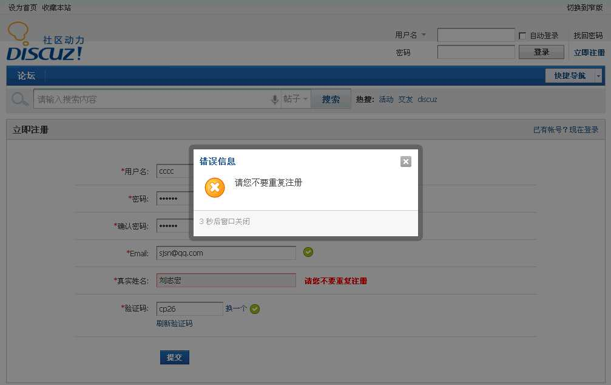Open the 论坛 navigation tab

click(x=26, y=76)
